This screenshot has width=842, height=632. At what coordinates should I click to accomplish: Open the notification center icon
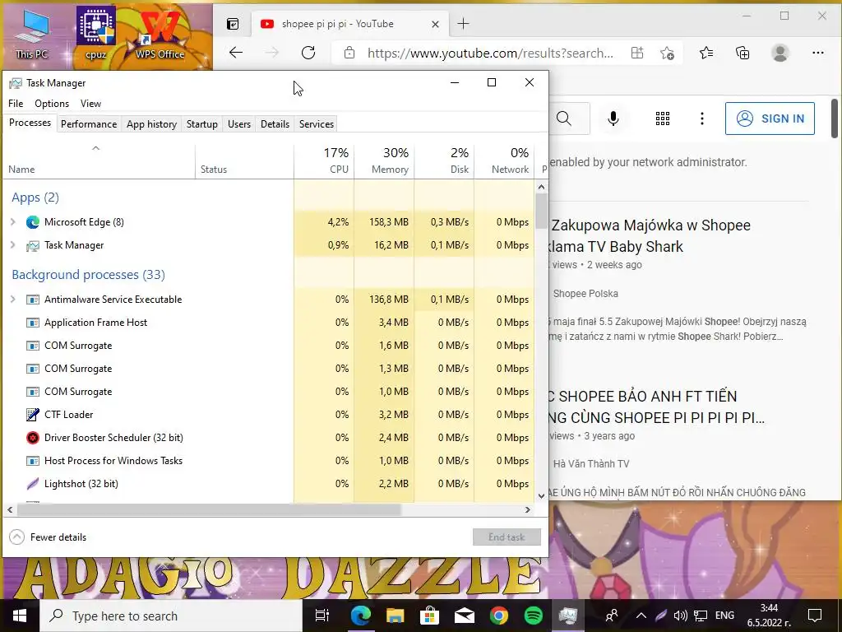coord(815,616)
